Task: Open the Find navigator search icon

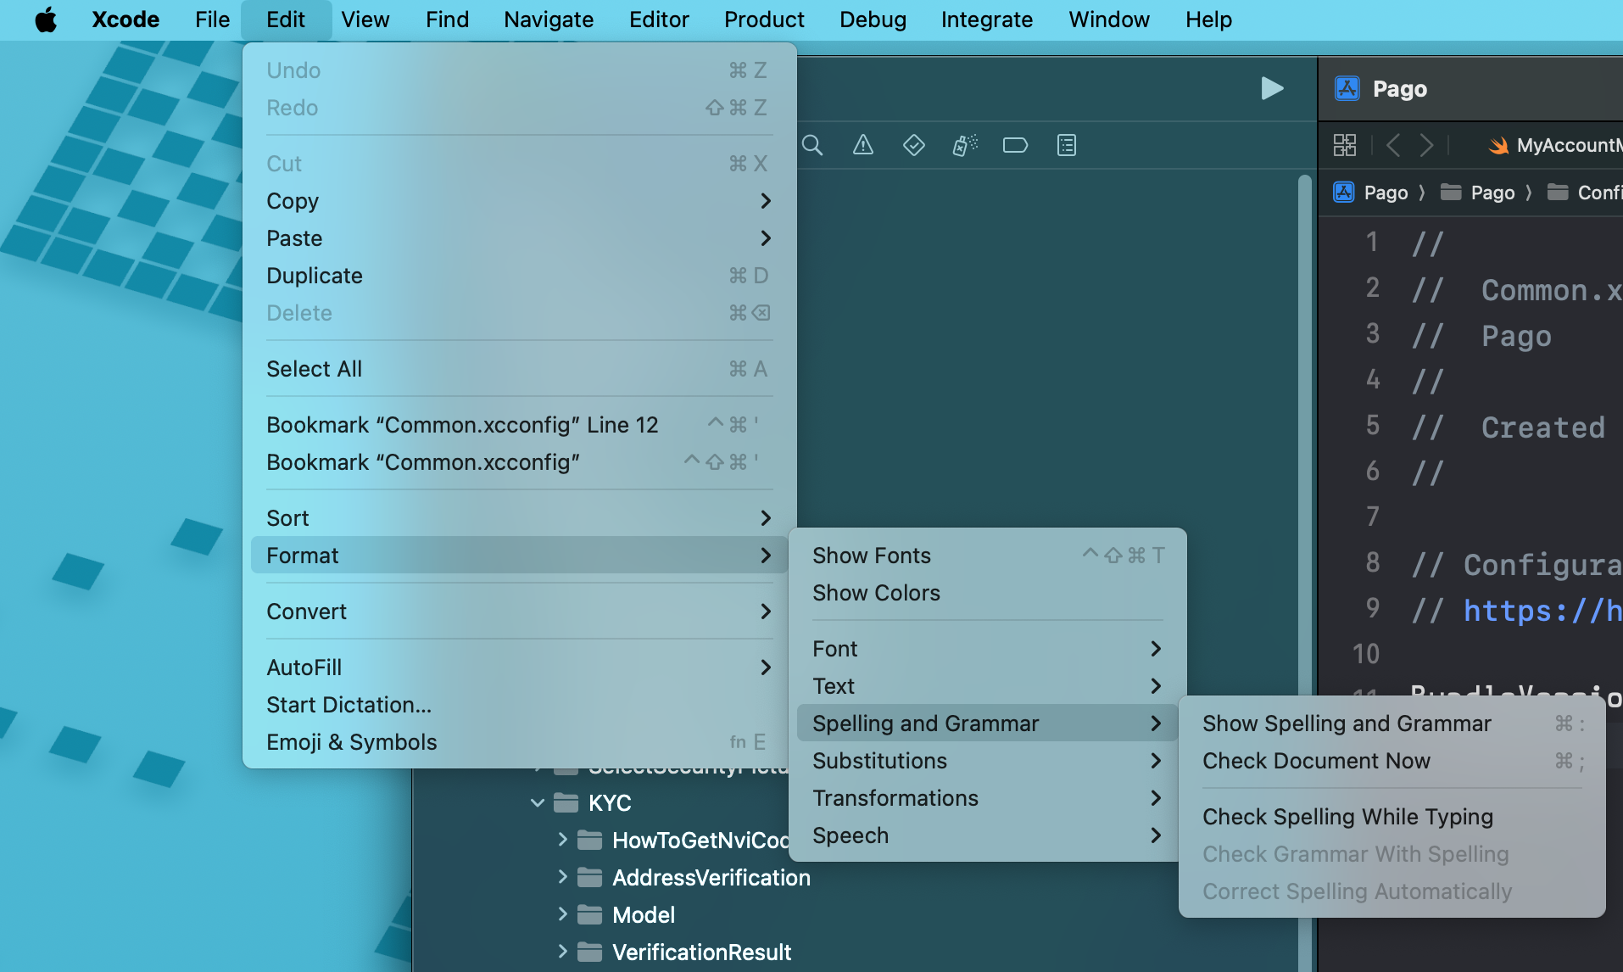Action: (x=812, y=145)
